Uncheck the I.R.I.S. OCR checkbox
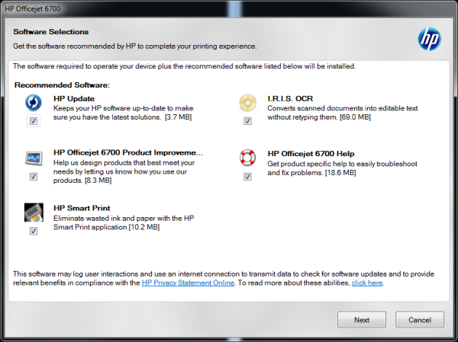Image resolution: width=458 pixels, height=342 pixels. 247,121
